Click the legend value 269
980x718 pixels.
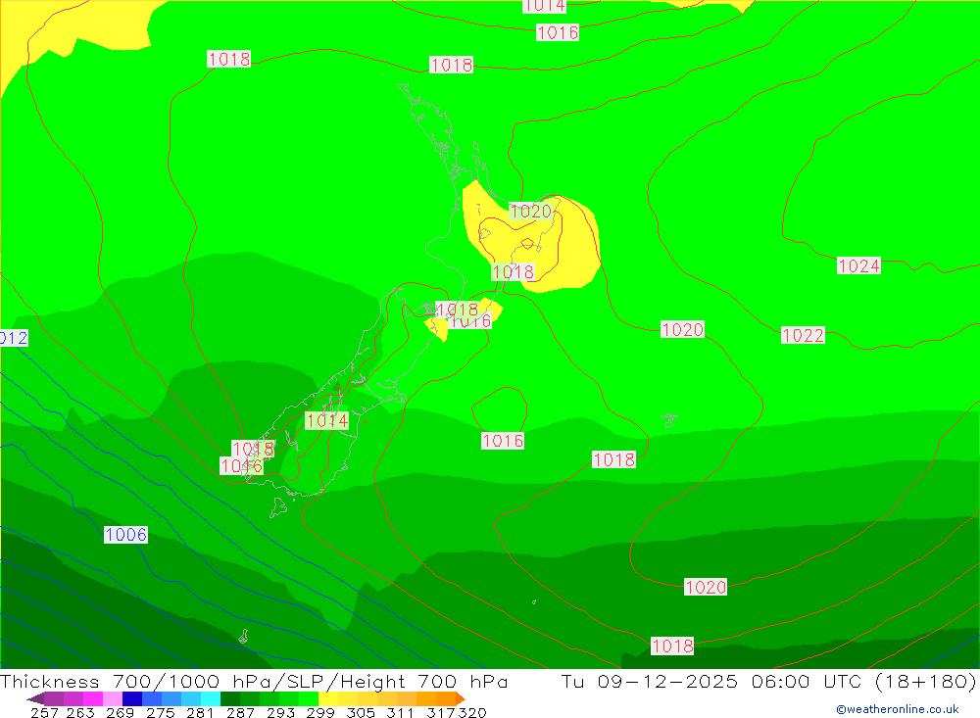tap(118, 712)
